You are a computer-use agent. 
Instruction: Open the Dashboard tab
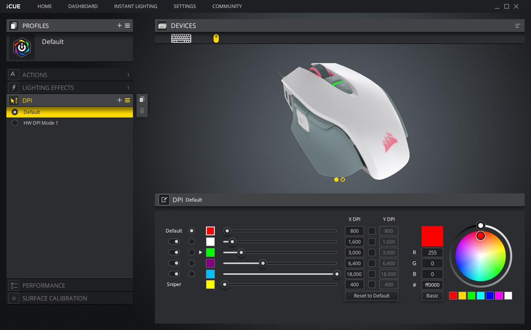click(83, 6)
